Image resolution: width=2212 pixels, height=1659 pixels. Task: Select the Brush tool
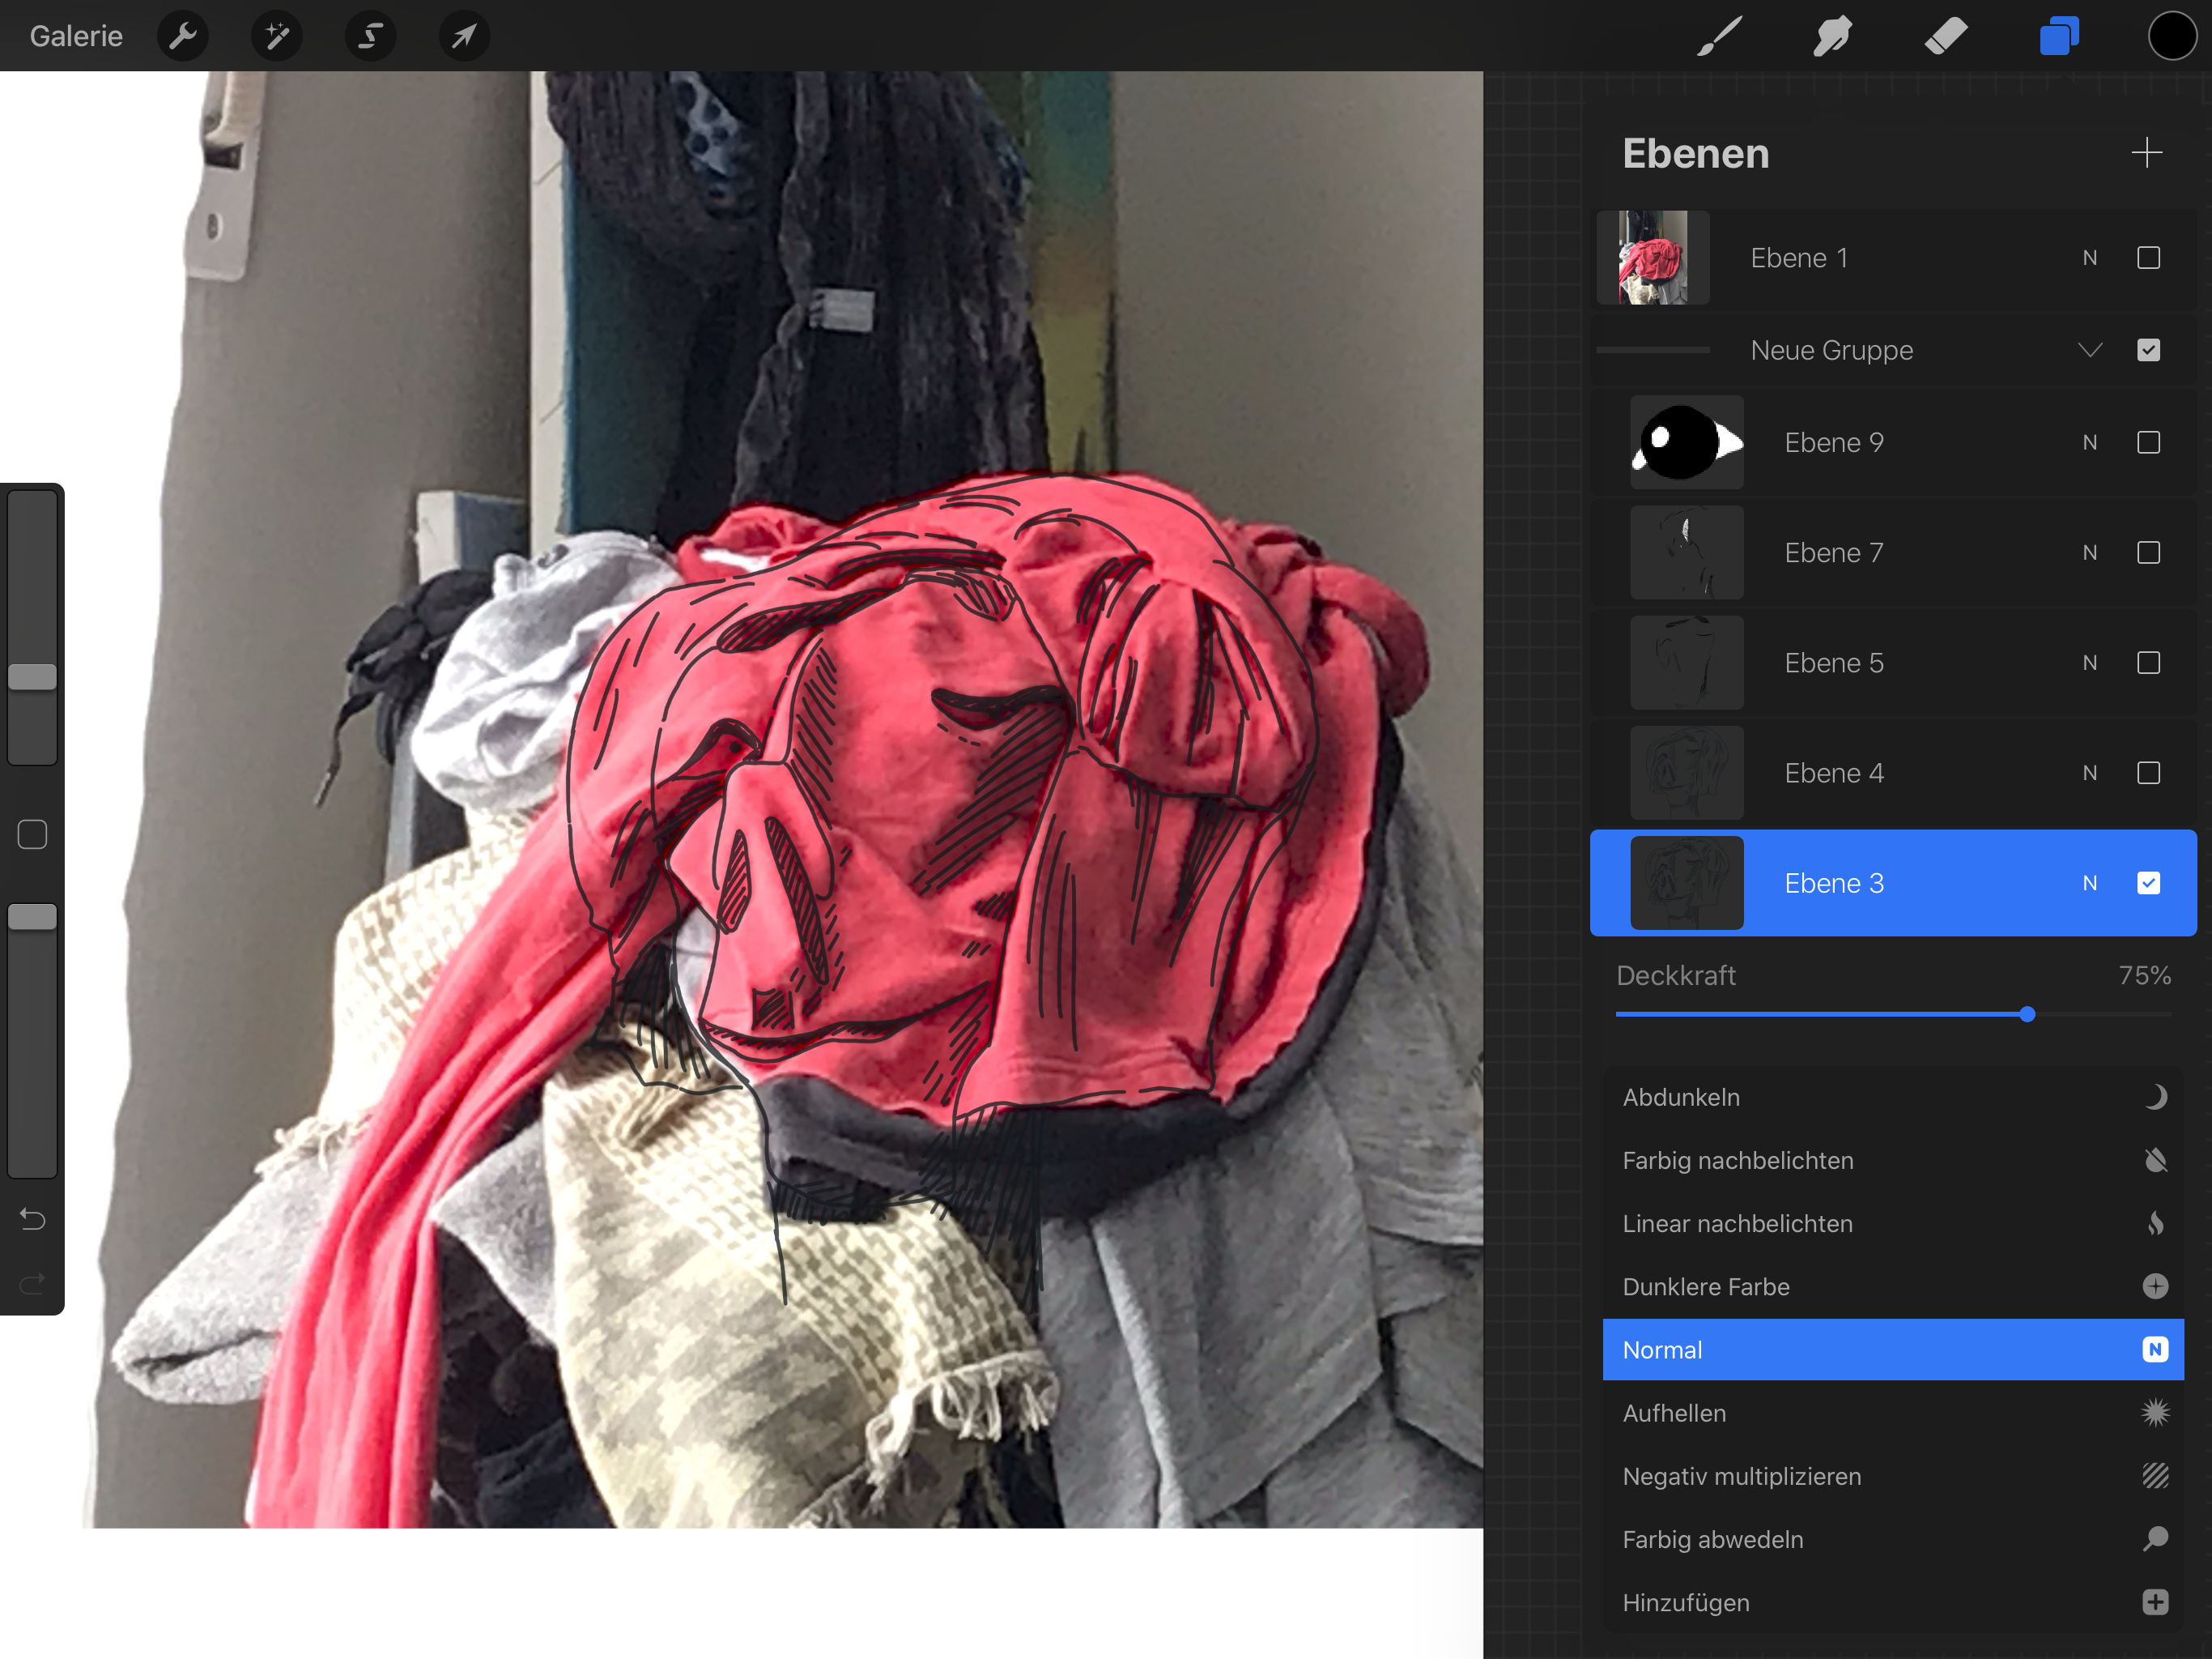pyautogui.click(x=1720, y=37)
